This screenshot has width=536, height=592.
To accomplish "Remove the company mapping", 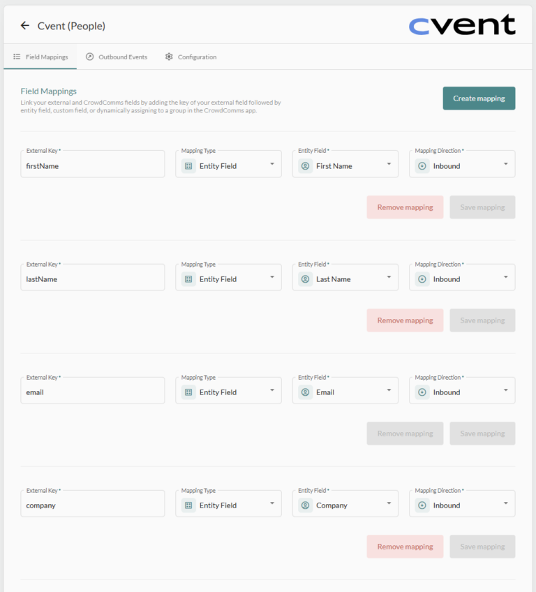I will click(405, 547).
